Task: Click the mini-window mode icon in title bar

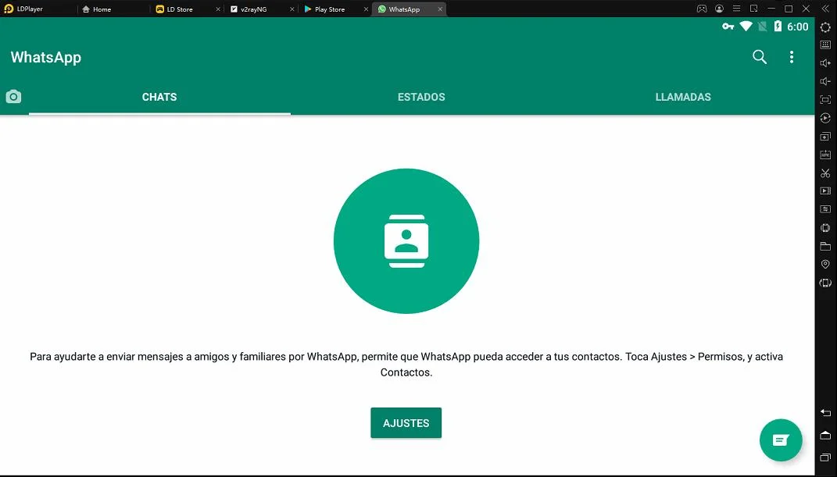Action: [x=753, y=9]
